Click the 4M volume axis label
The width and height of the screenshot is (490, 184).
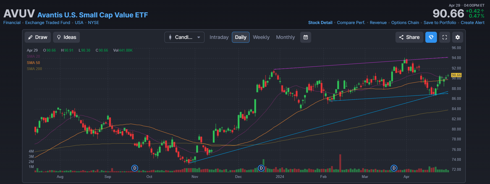coord(31,151)
